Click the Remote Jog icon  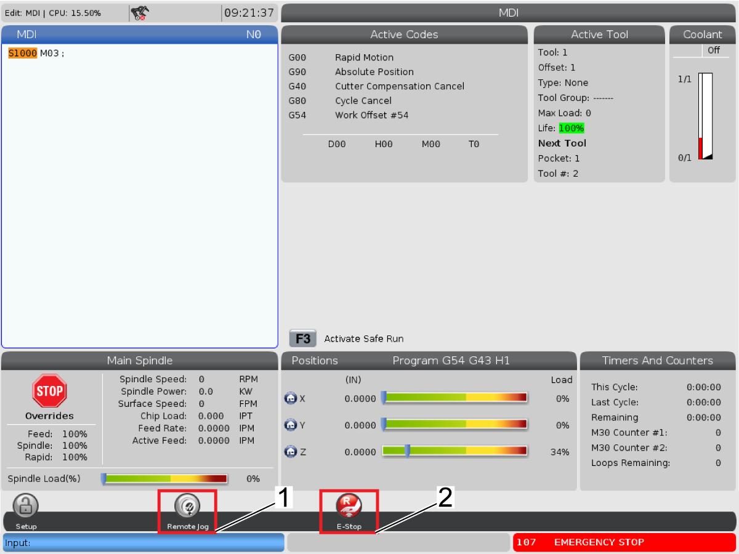point(187,507)
